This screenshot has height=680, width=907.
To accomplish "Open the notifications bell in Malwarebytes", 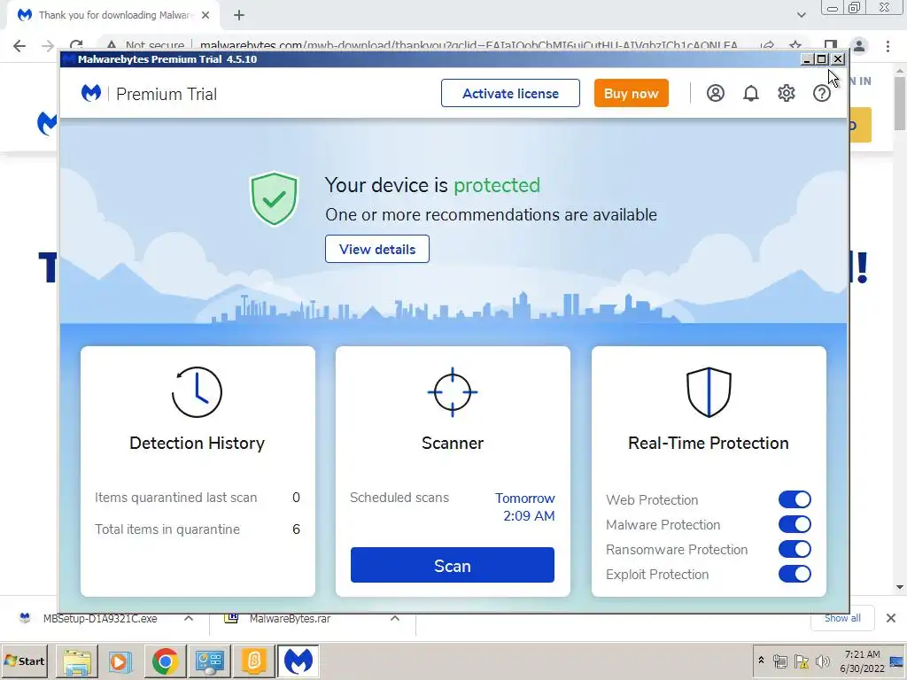I will coord(751,93).
